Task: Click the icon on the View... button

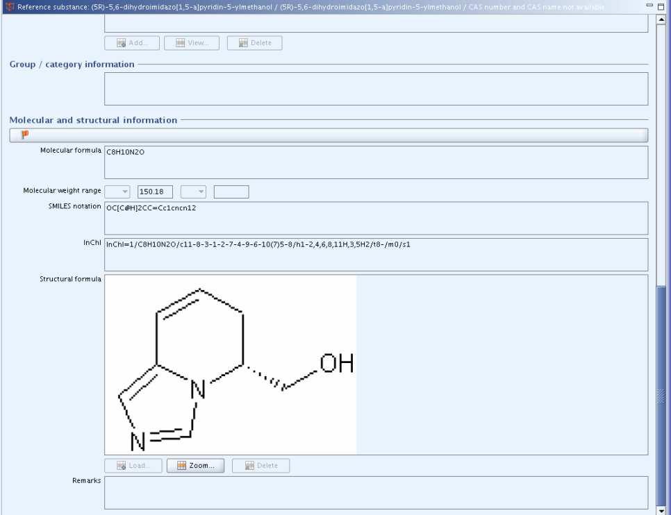Action: point(181,43)
